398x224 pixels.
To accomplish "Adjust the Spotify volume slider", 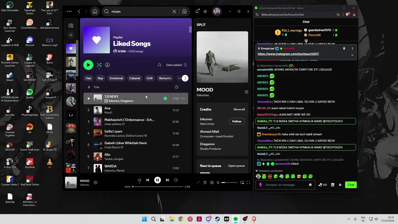I will click(229, 183).
